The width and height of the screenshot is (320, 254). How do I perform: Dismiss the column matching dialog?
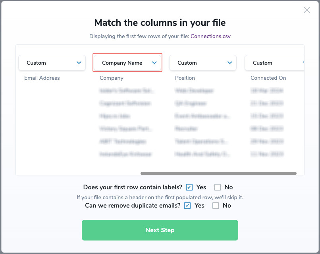pyautogui.click(x=307, y=10)
